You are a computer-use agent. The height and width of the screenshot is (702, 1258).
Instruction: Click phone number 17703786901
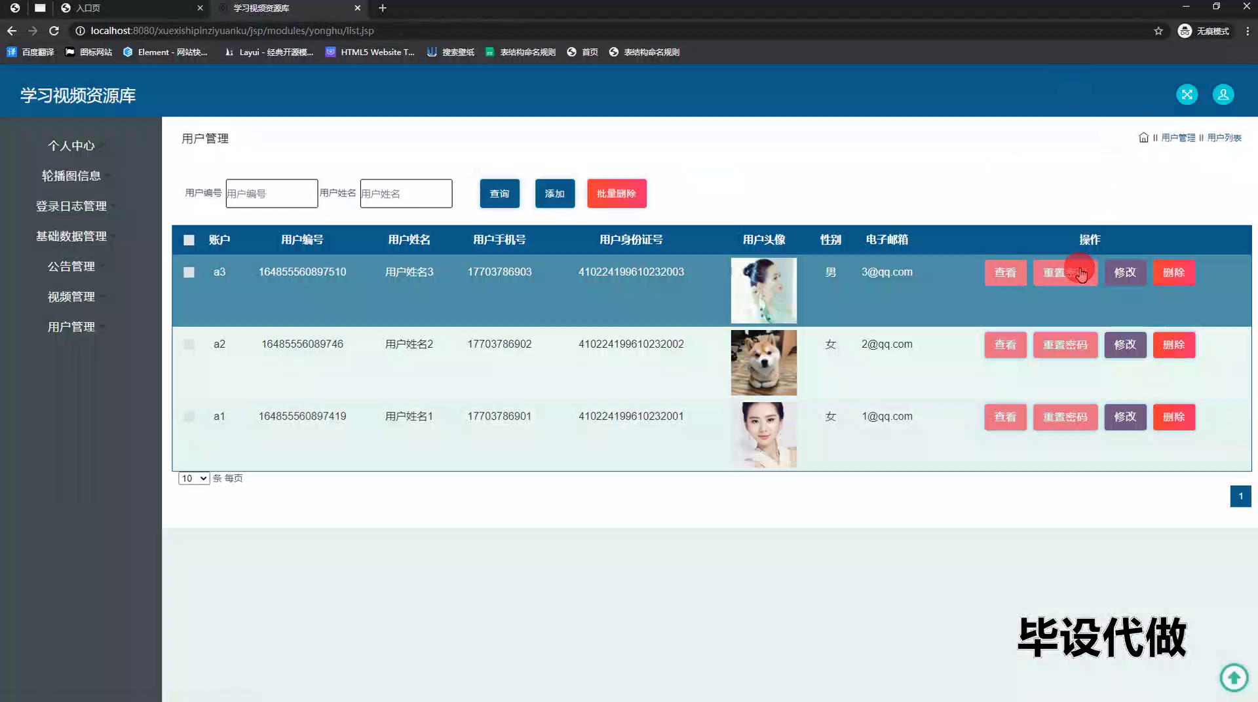(x=499, y=416)
